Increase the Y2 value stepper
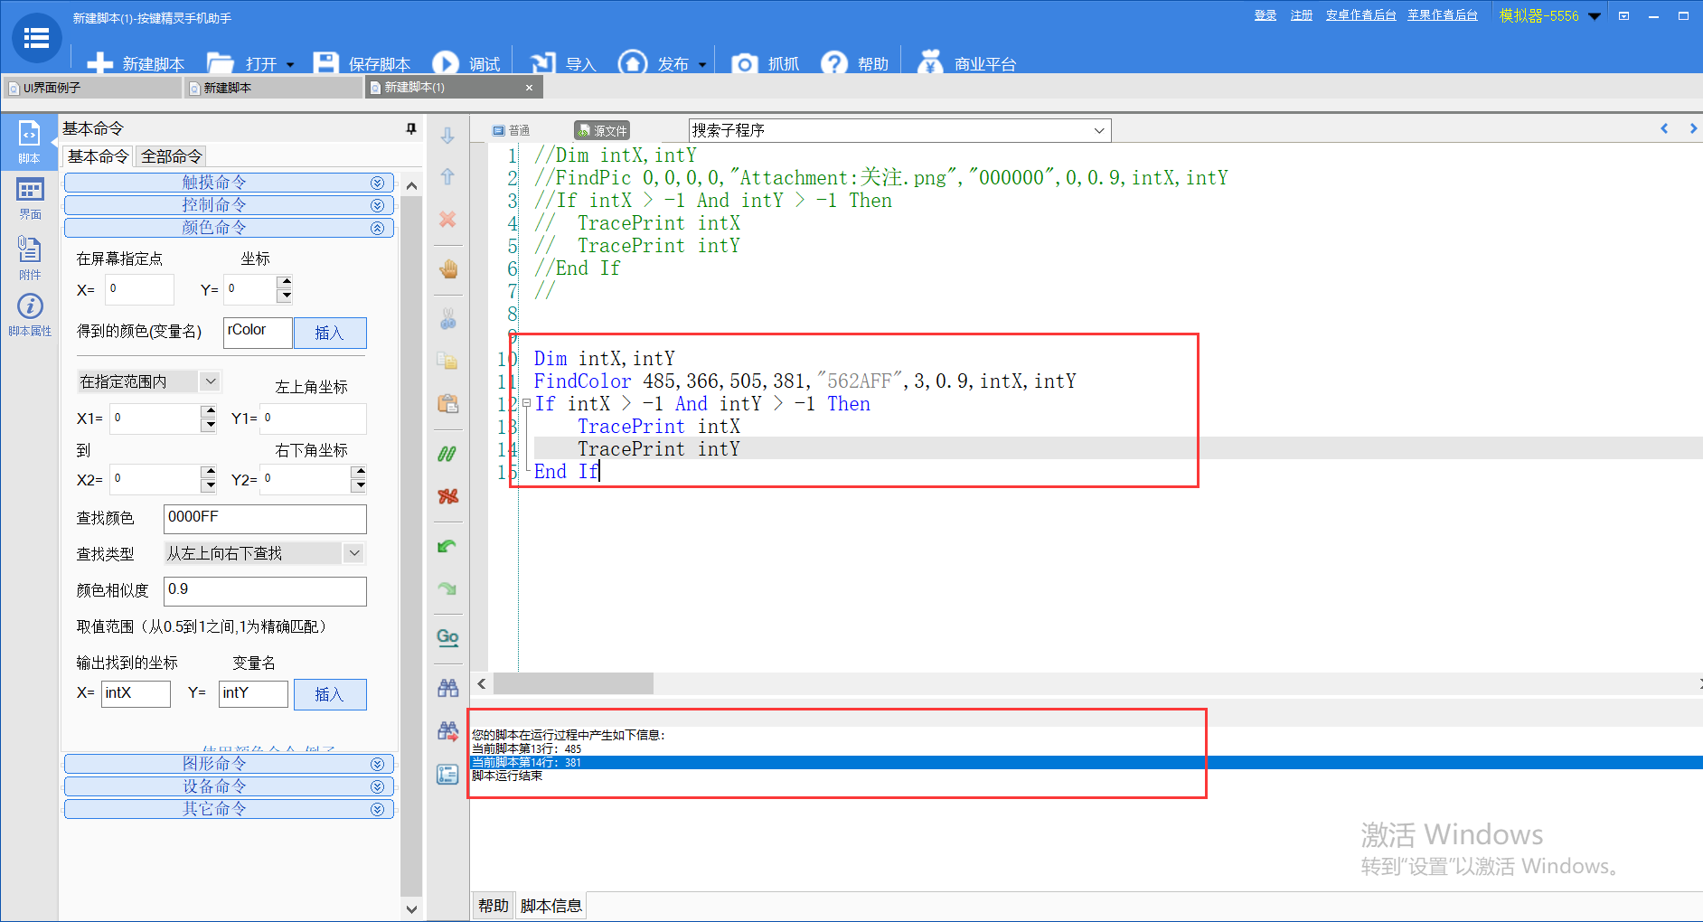 (359, 472)
